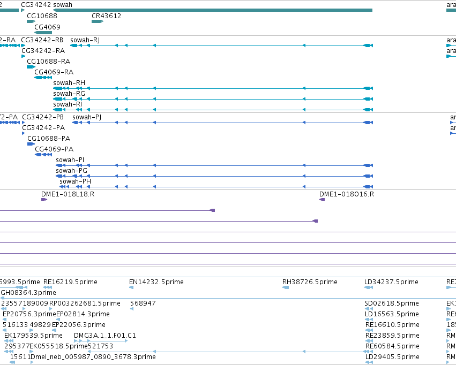Select the CG34242-PB protein label

43,117
